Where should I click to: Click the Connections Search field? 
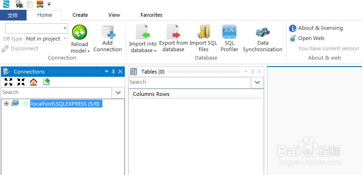click(x=56, y=93)
